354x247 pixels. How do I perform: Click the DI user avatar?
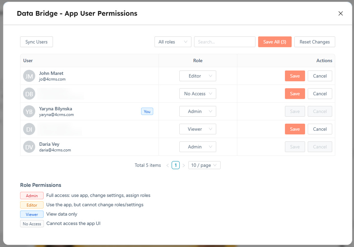29,129
